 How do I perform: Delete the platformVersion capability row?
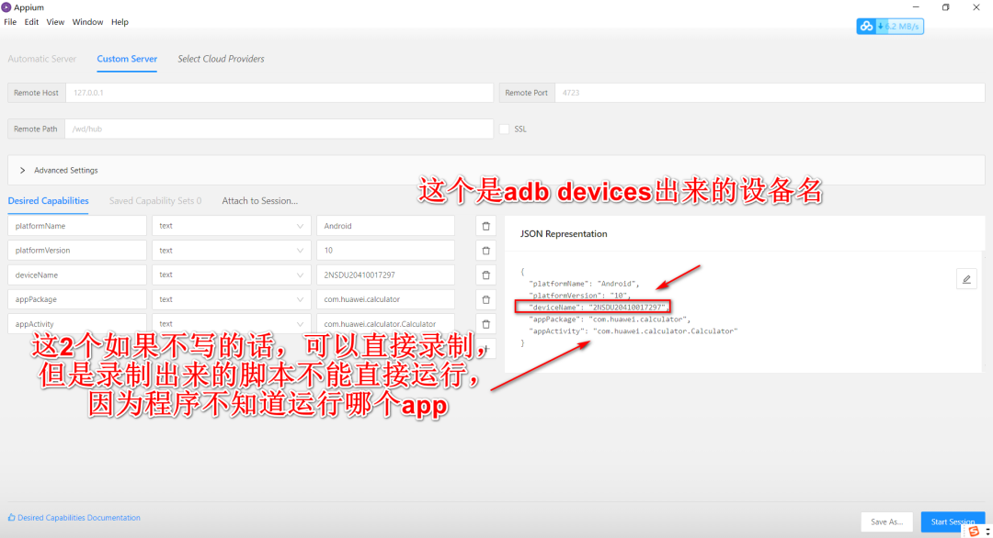click(x=485, y=251)
